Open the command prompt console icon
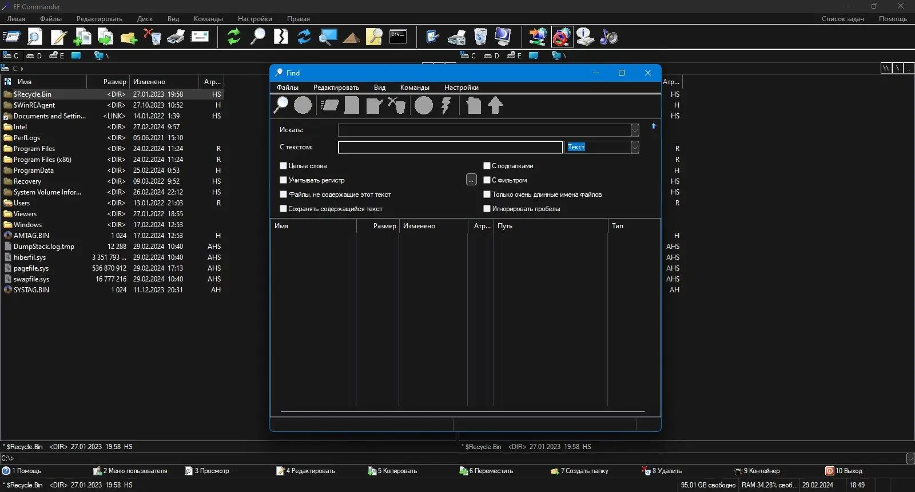The image size is (915, 492). [398, 37]
